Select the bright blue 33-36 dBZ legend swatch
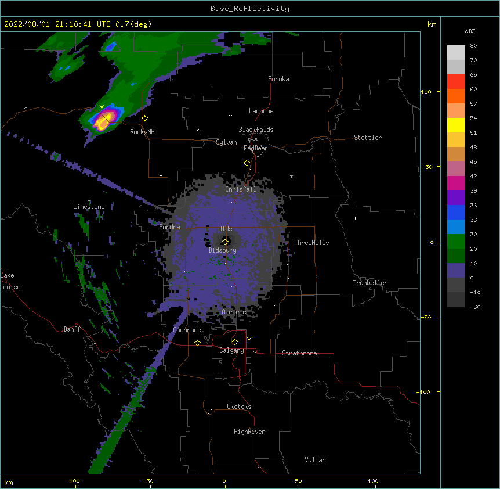Viewport: 500px width, 489px height. 456,212
